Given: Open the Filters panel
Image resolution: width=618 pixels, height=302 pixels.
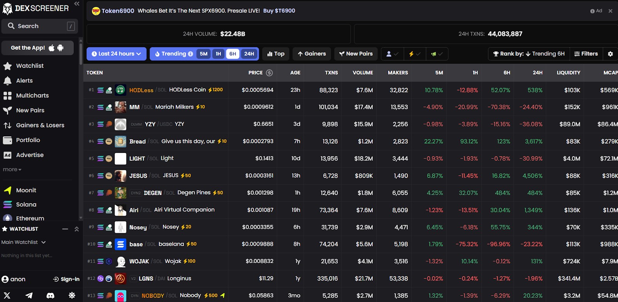Looking at the screenshot, I should (x=586, y=54).
